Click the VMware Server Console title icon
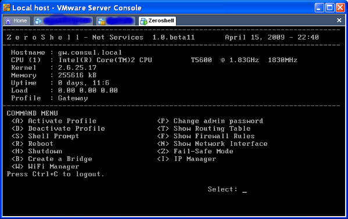Image resolution: width=348 pixels, height=219 pixels. (x=6, y=8)
